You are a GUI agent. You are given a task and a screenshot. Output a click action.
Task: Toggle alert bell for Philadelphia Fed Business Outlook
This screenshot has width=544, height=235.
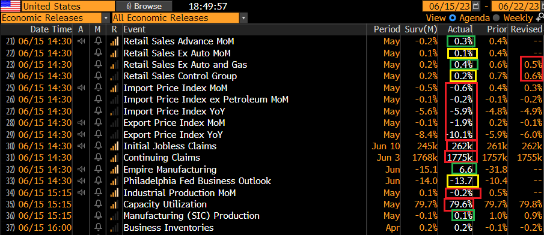(x=98, y=182)
